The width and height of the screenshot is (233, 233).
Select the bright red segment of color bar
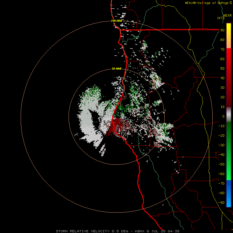[229, 55]
